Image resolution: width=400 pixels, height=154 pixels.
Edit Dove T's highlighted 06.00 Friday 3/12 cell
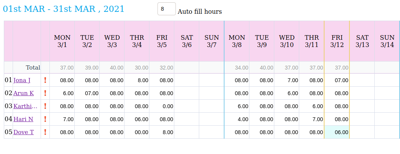(337, 132)
